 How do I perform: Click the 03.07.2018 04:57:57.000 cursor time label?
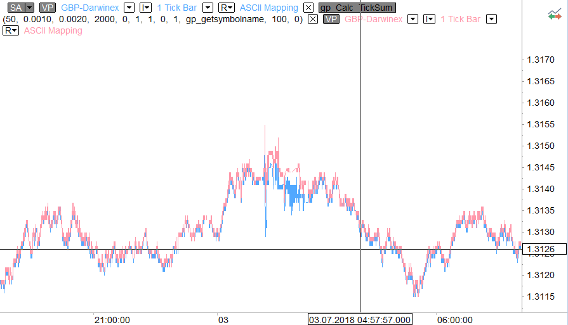[360, 319]
